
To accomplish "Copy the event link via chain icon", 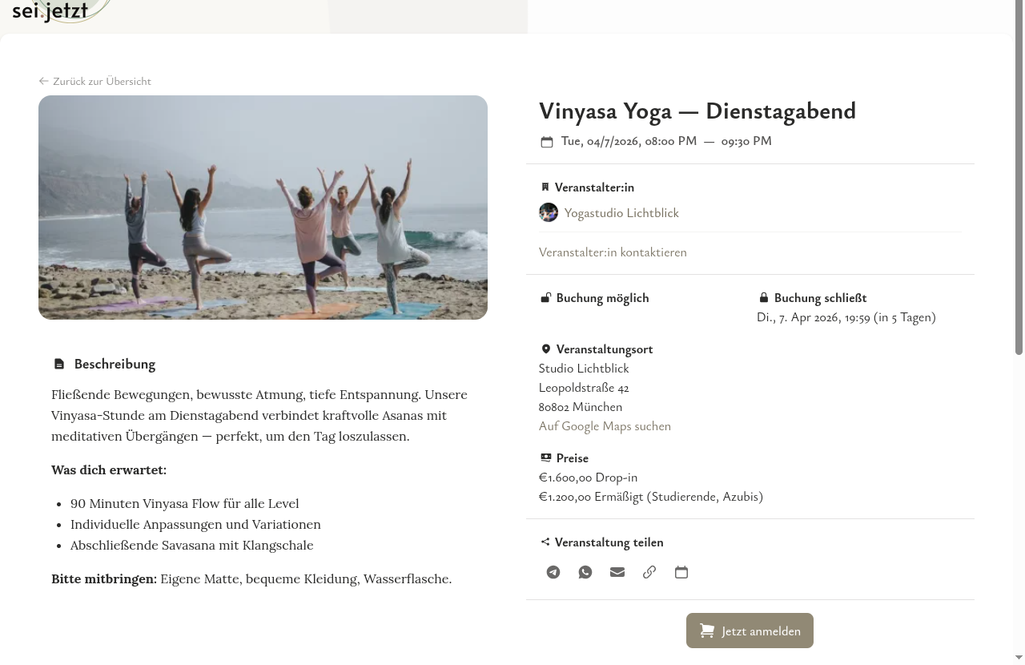I will click(649, 572).
